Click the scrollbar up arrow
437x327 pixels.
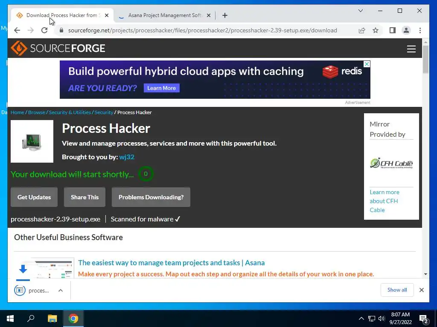point(425,42)
